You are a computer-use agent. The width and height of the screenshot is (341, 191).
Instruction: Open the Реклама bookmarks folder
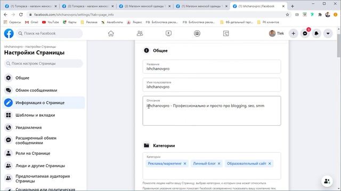pyautogui.click(x=89, y=22)
